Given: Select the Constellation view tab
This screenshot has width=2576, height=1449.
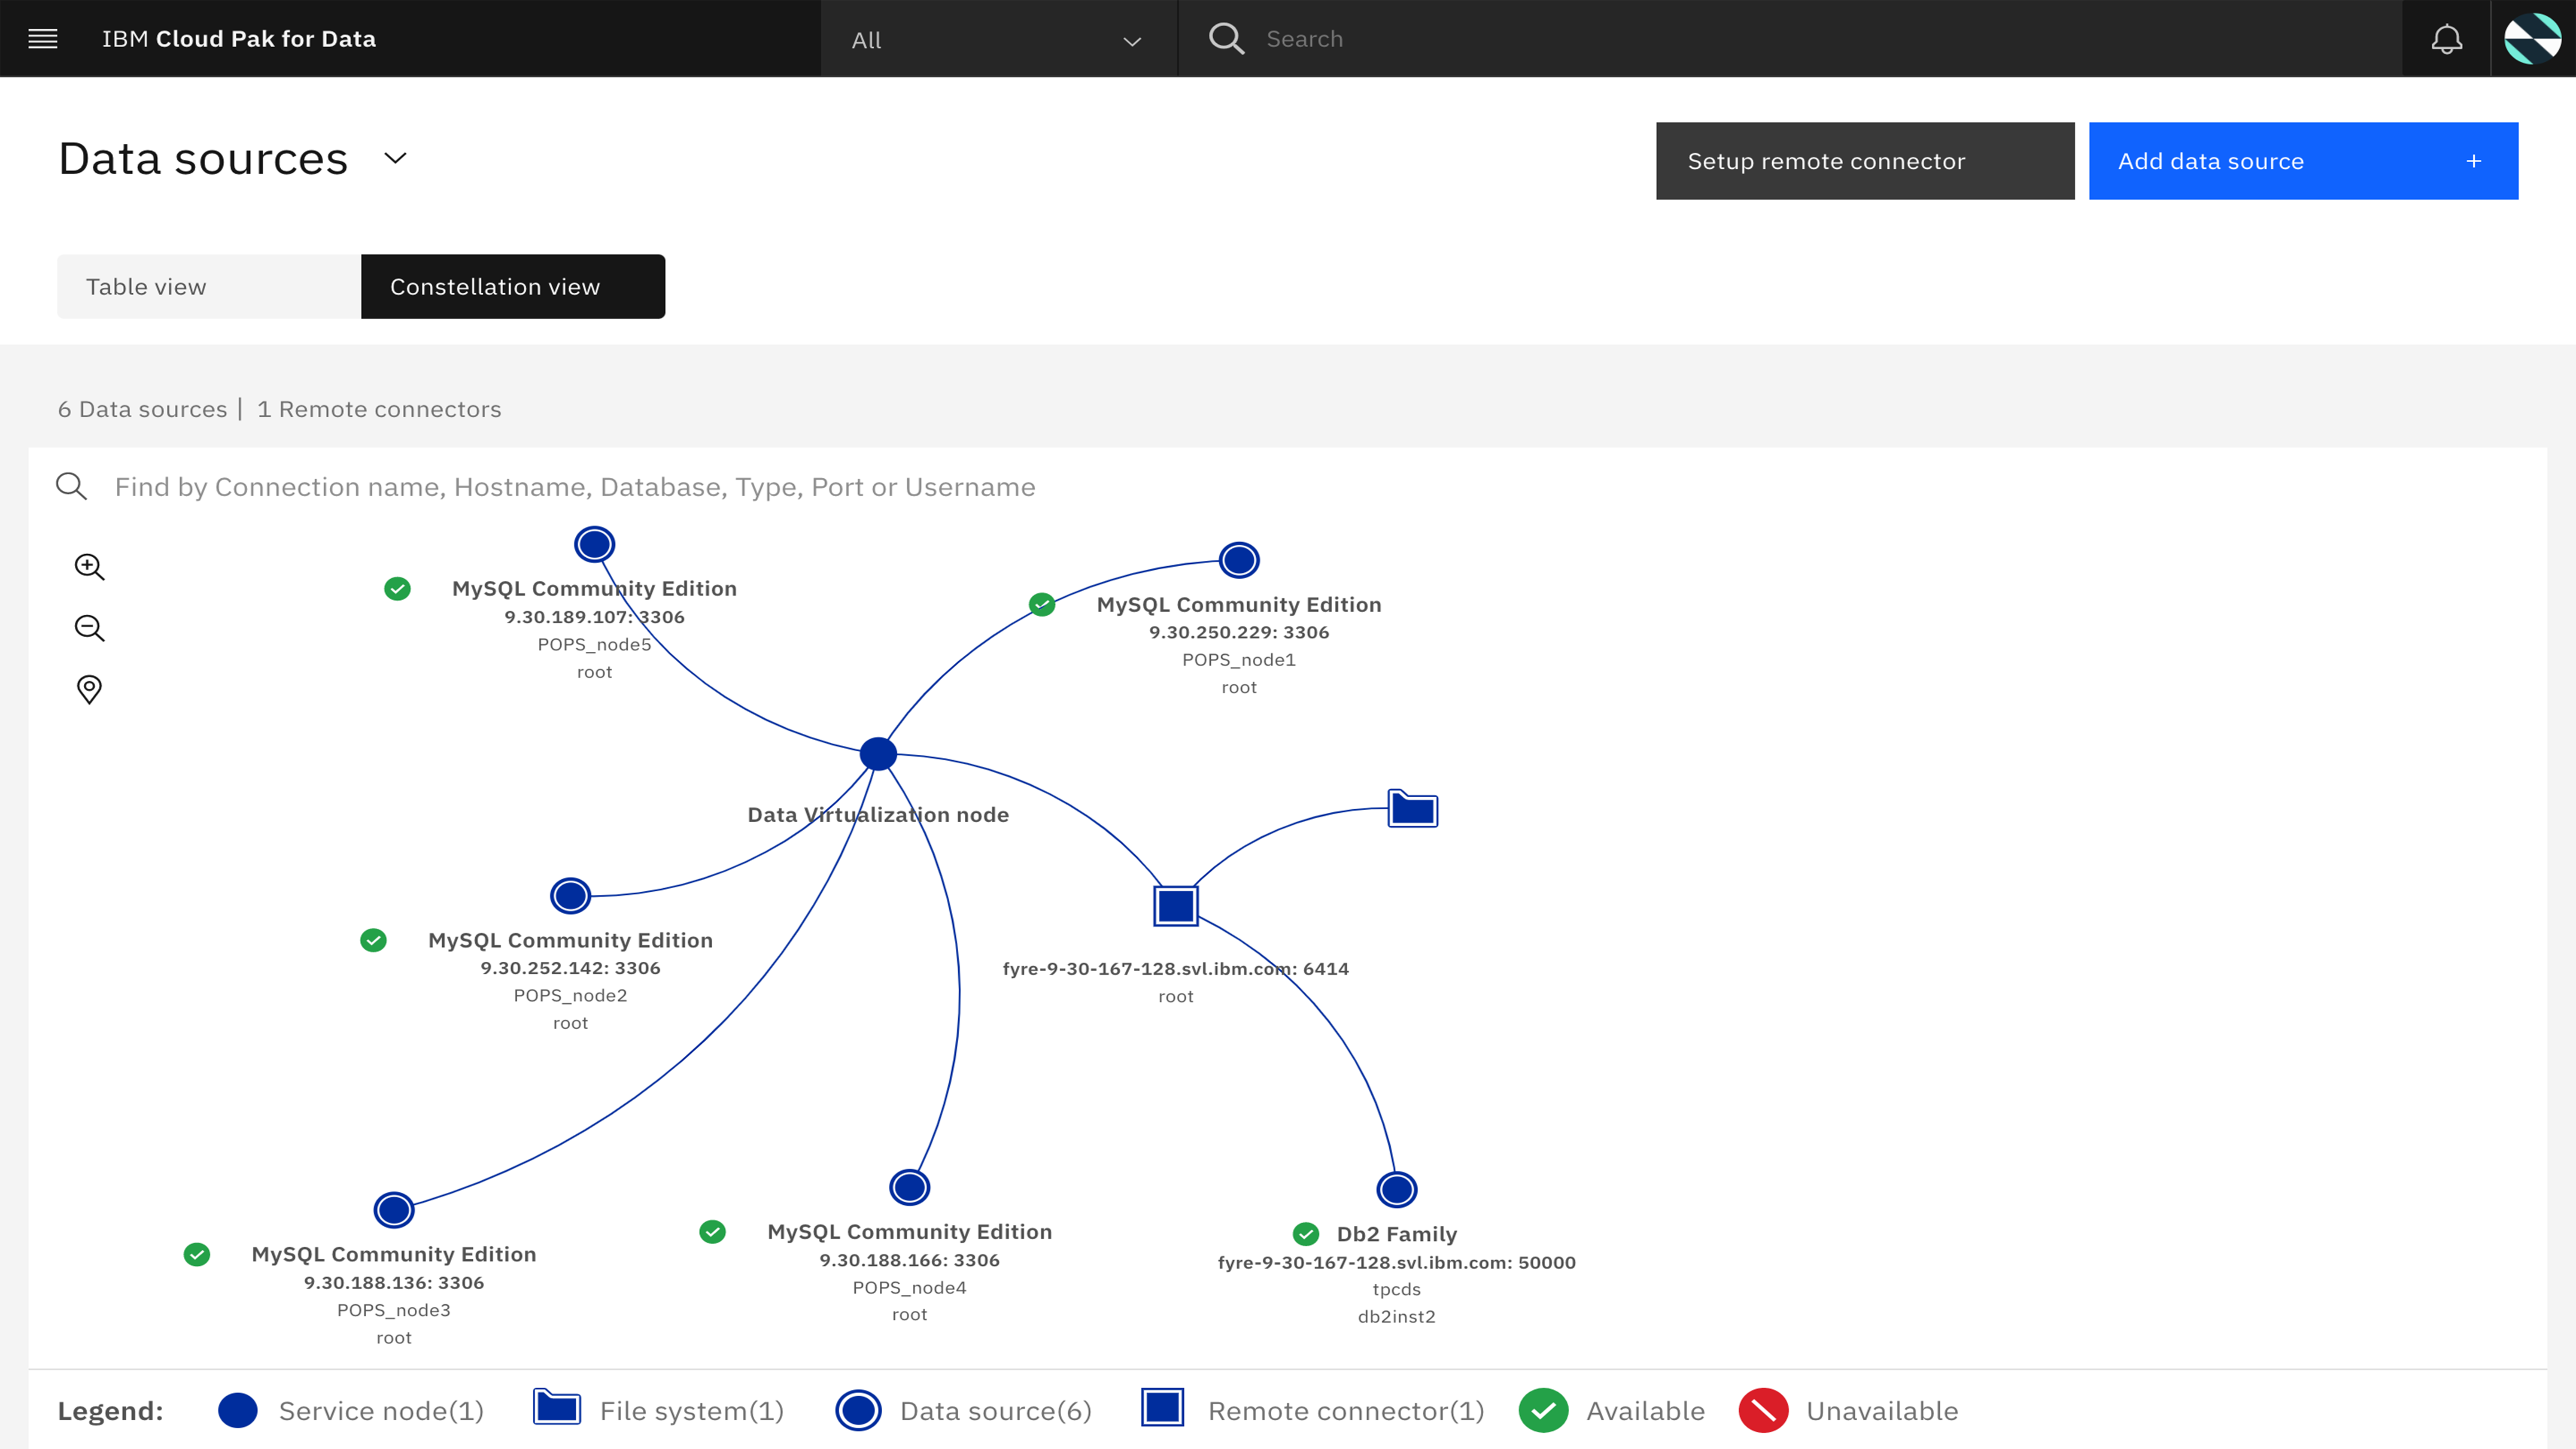Looking at the screenshot, I should pos(512,286).
